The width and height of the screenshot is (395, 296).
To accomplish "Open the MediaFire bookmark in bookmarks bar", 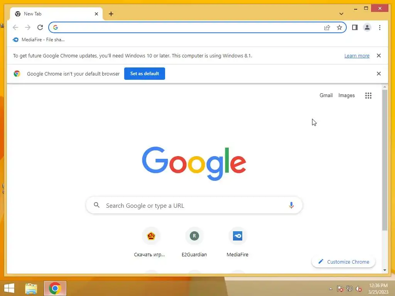I will (x=39, y=40).
